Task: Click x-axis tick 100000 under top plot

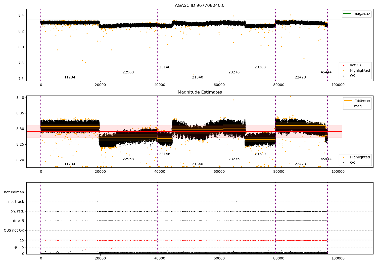Action: tap(338, 85)
